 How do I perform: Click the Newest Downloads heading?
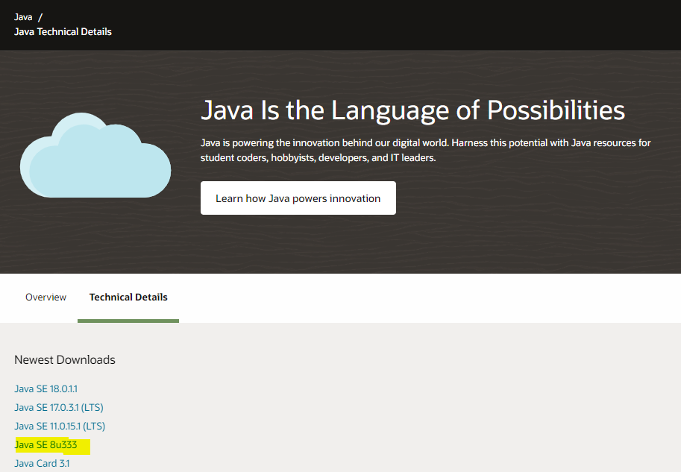pyautogui.click(x=65, y=359)
